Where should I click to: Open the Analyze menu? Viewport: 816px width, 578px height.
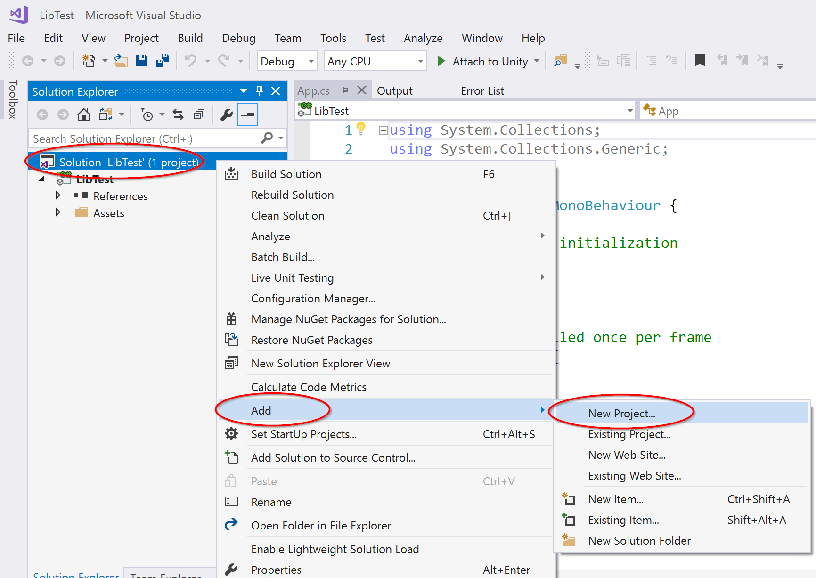[x=423, y=38]
